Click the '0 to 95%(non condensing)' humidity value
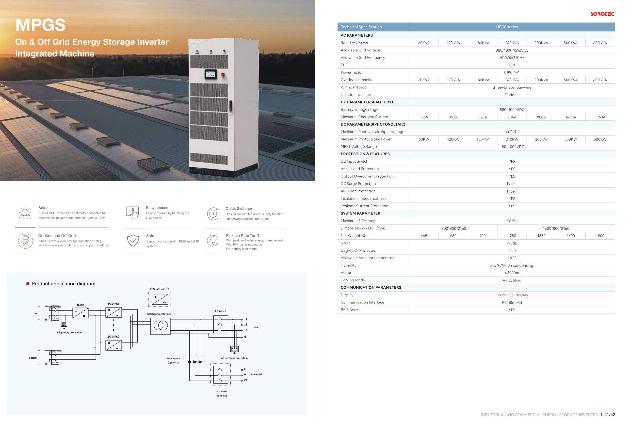This screenshot has height=428, width=630. [x=512, y=265]
